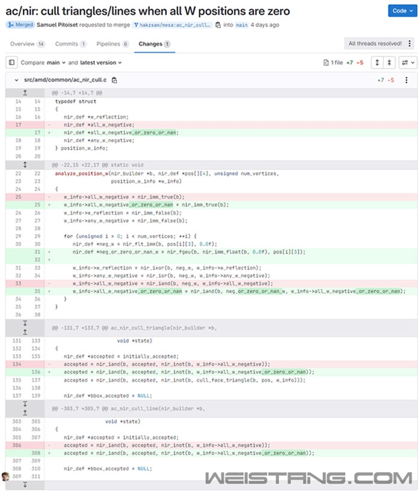The width and height of the screenshot is (420, 492).
Task: Click new line number 308 added row
Action: 36,453
